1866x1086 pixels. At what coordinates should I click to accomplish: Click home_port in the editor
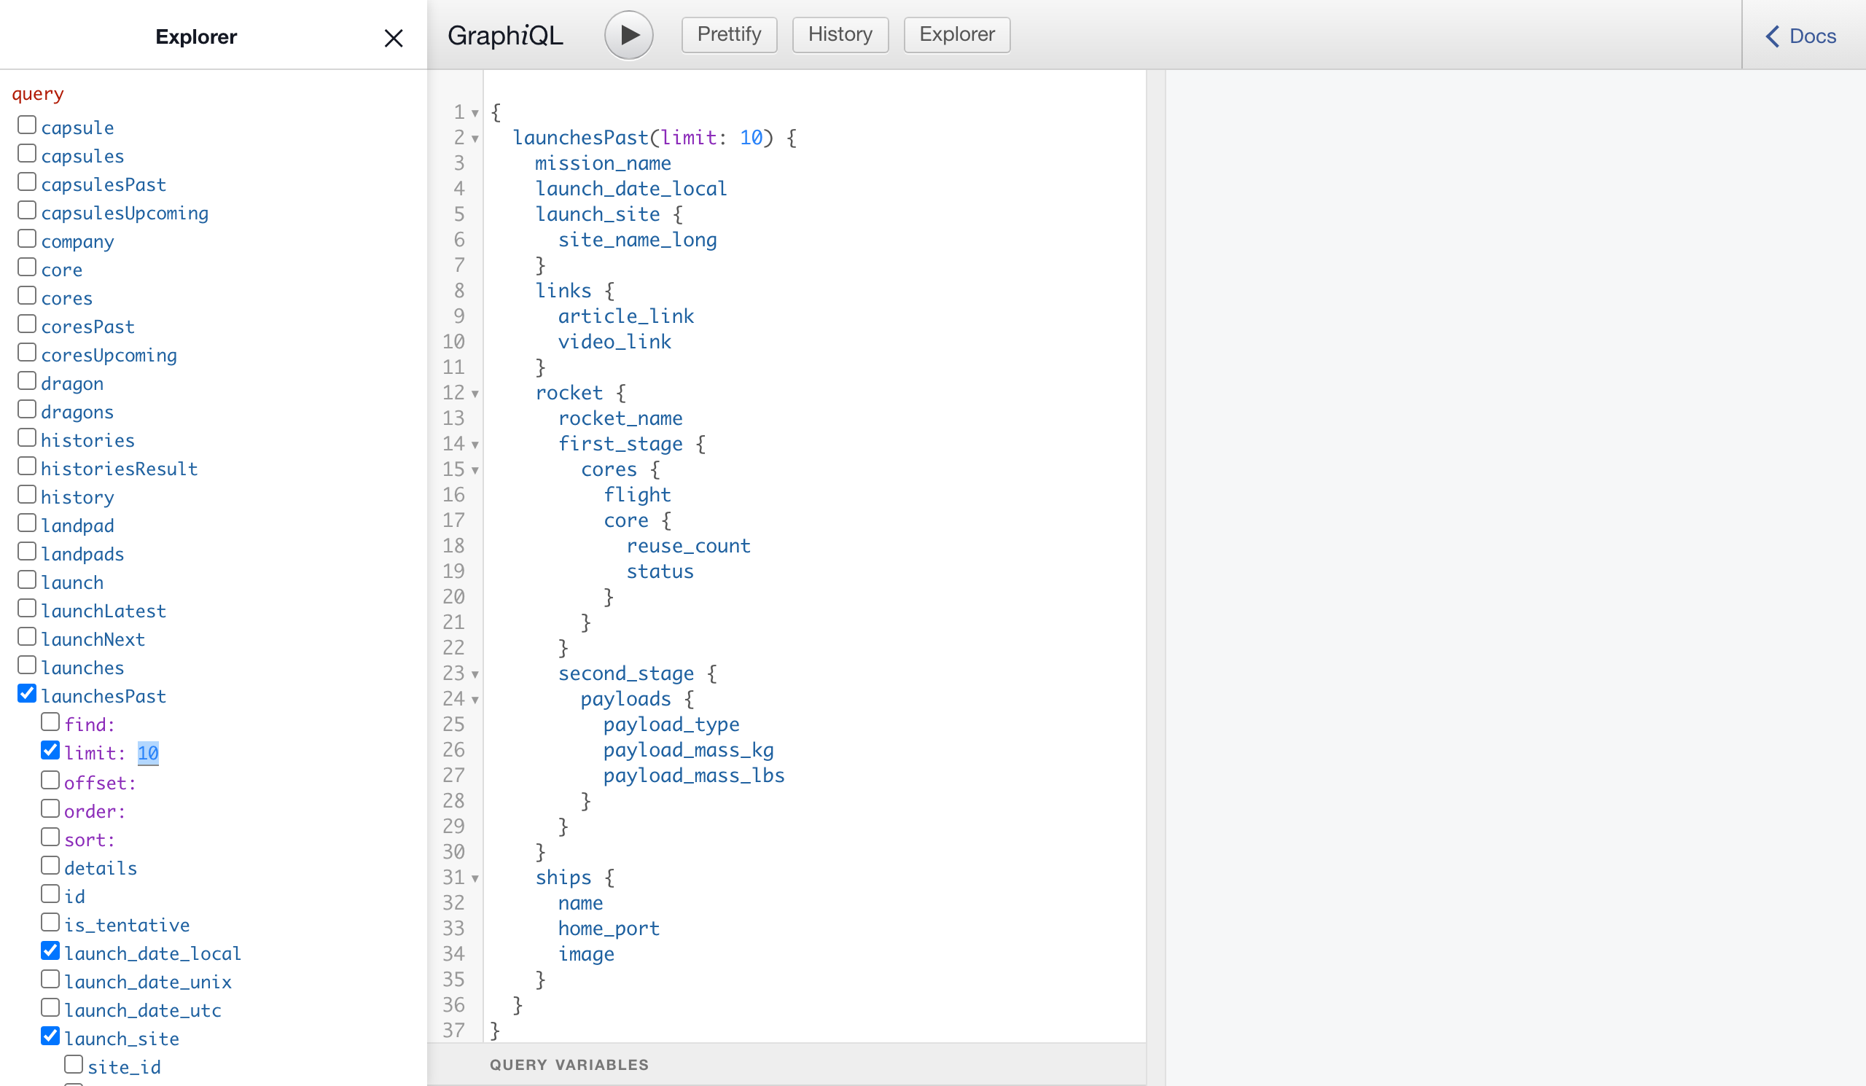[609, 929]
